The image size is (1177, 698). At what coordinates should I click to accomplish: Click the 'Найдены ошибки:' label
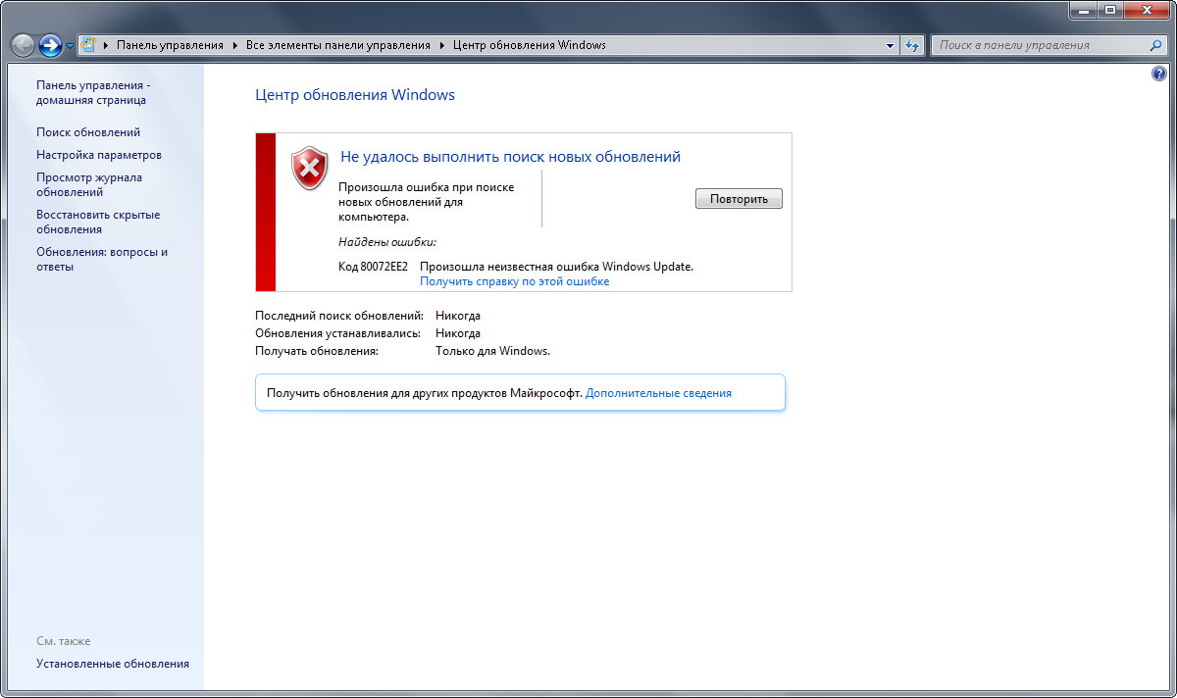coord(387,242)
